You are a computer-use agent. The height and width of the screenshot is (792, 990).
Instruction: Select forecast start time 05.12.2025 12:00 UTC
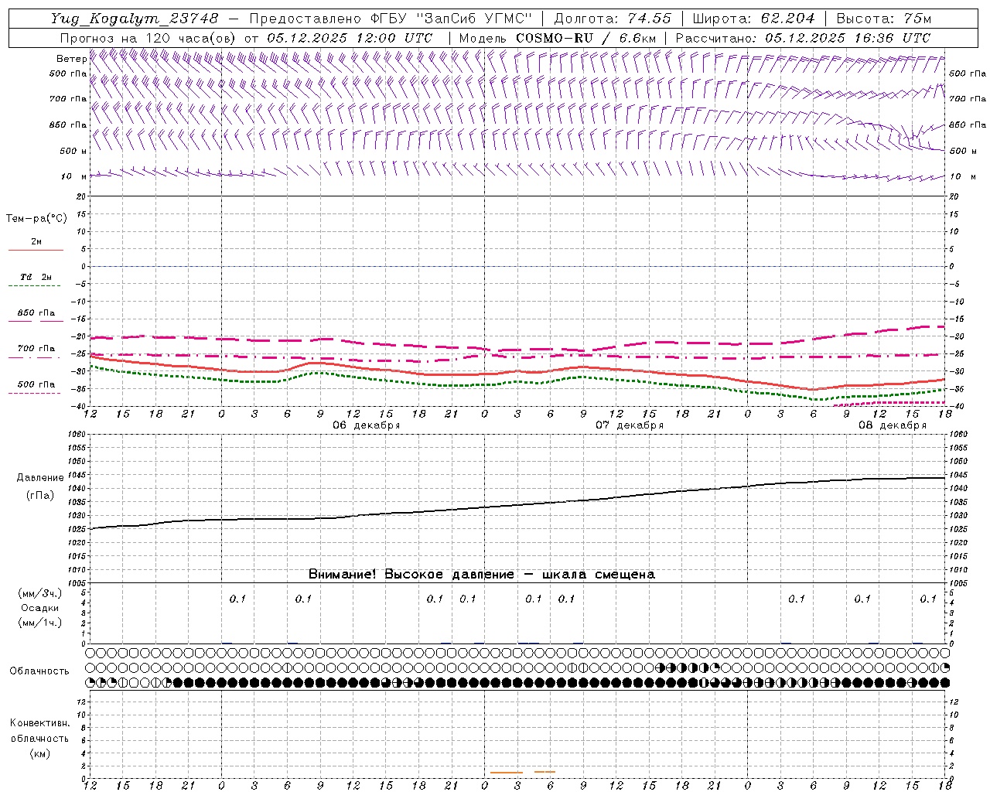point(350,38)
